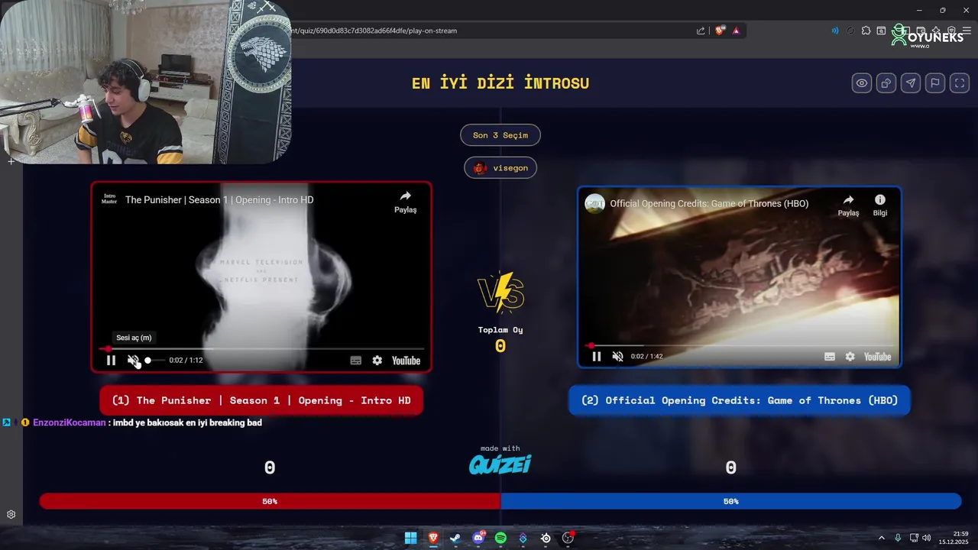This screenshot has height=550, width=978.
Task: Toggle subtitles on Game of Thrones video
Action: coord(830,357)
